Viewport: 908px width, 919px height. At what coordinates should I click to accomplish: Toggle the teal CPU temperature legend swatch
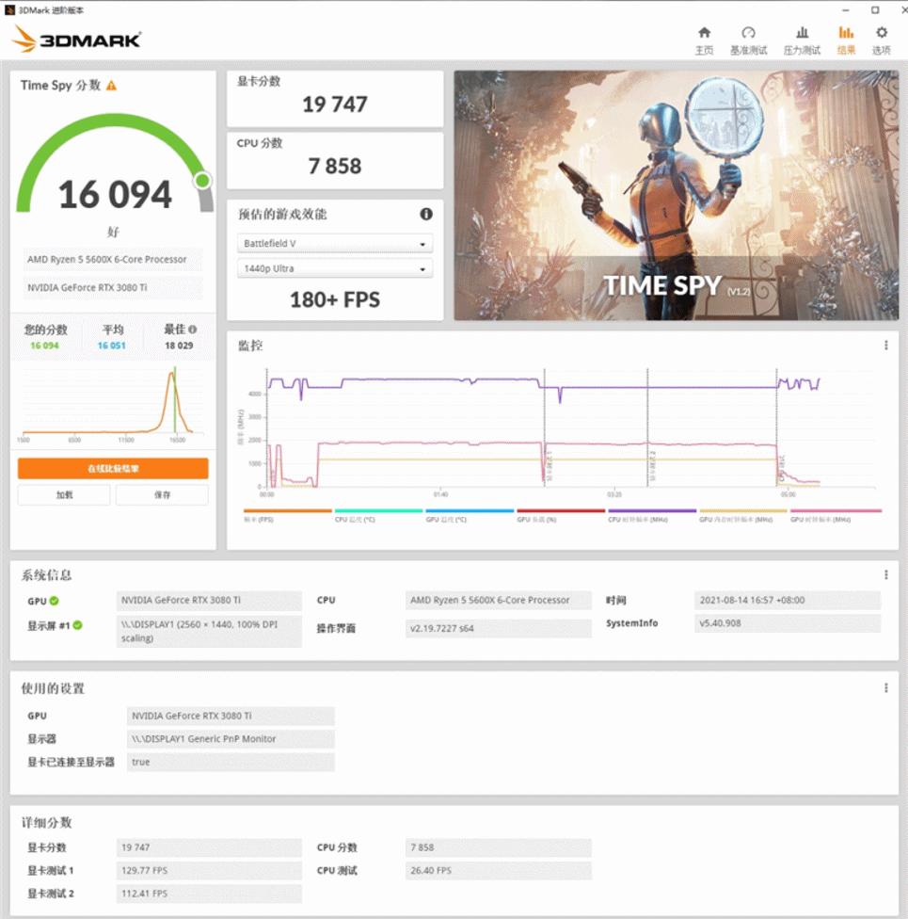(378, 511)
